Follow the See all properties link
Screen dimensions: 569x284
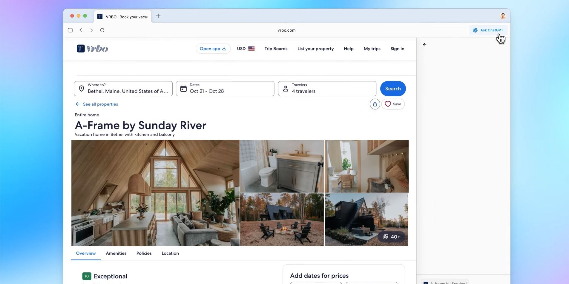[x=100, y=104]
